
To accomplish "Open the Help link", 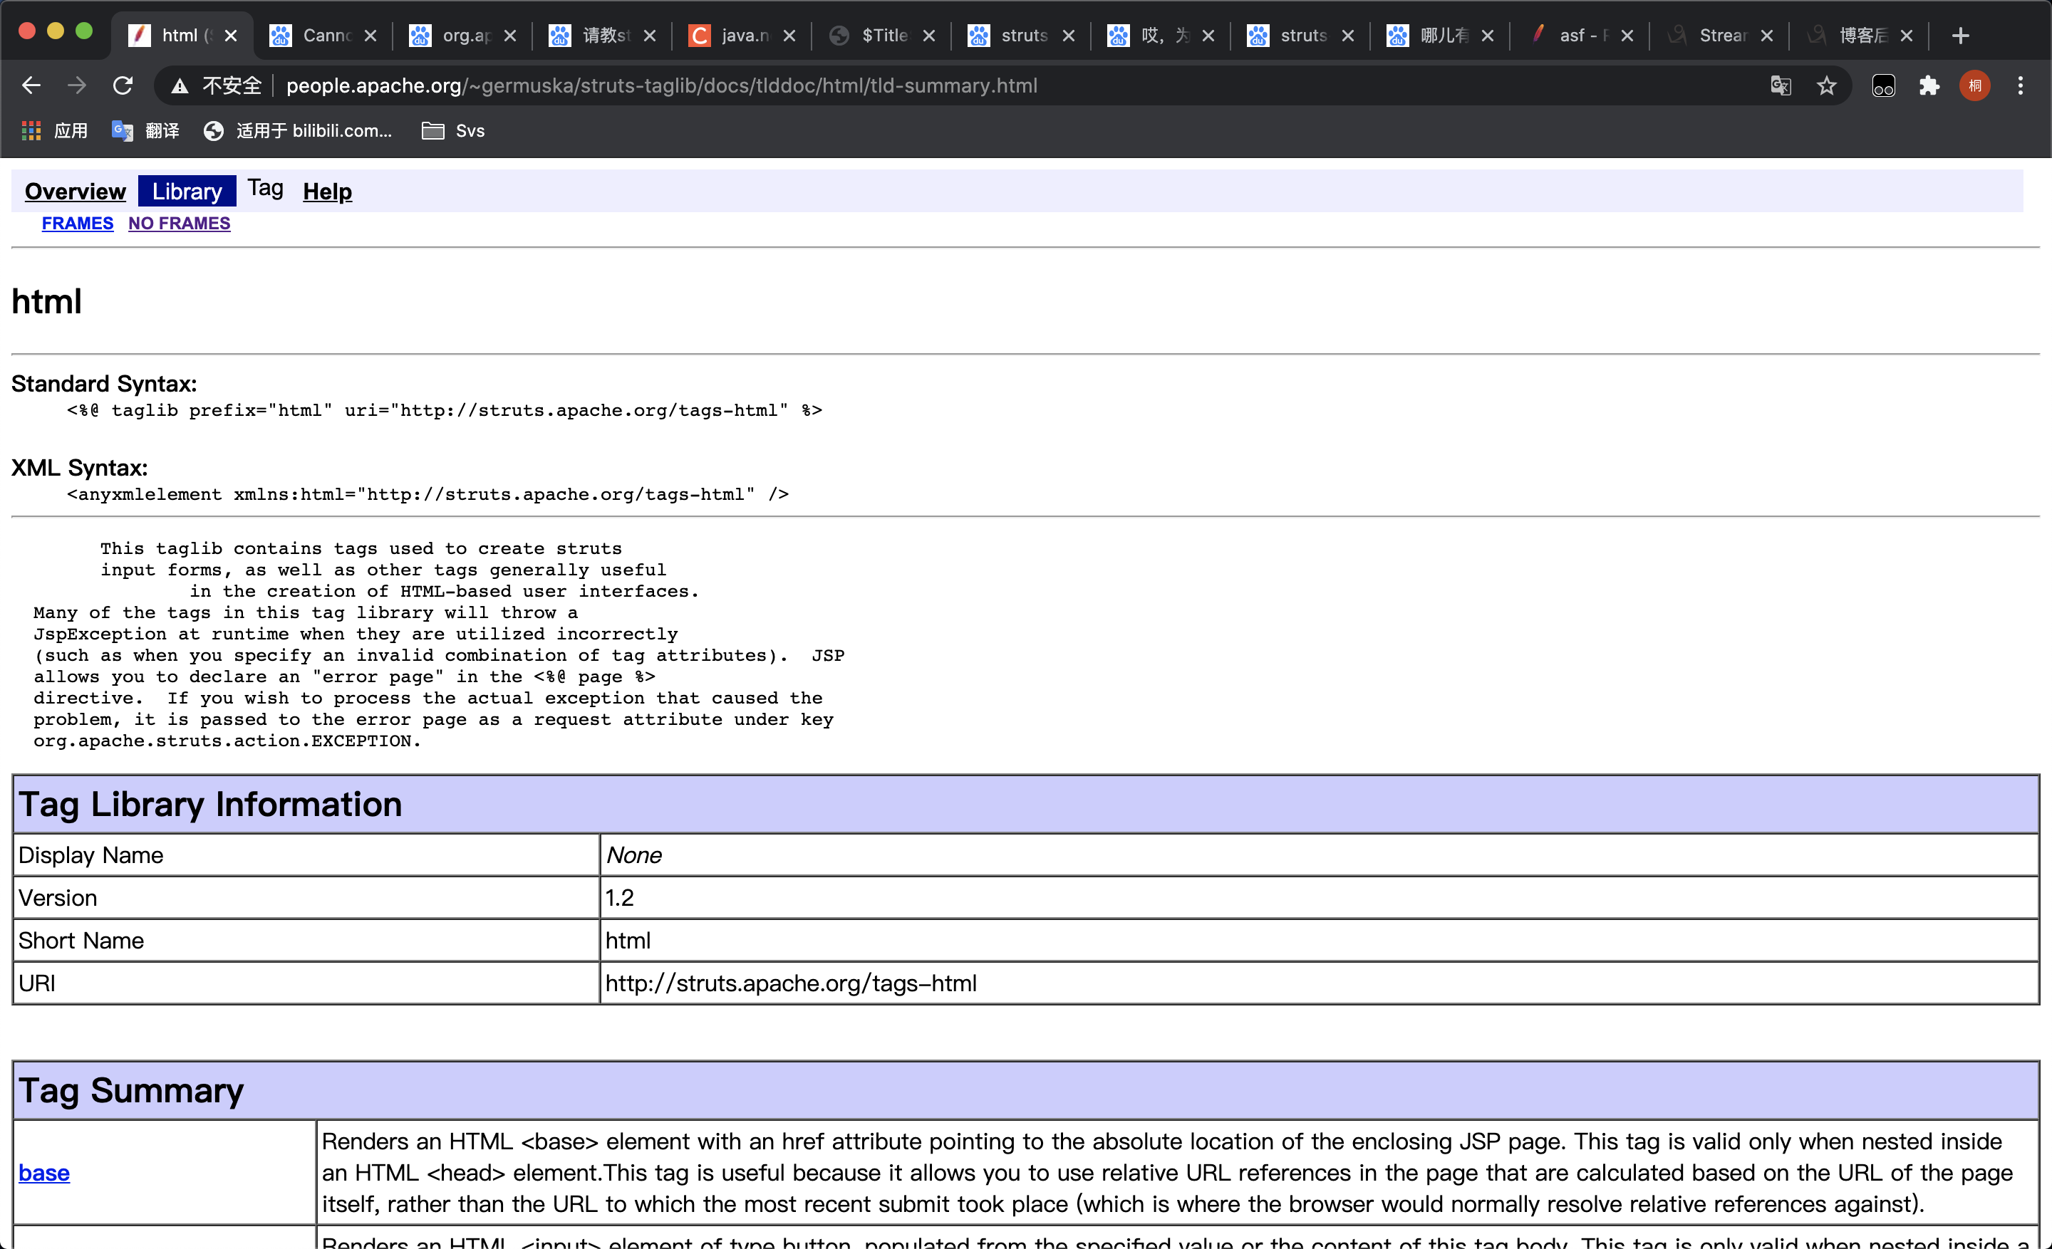I will click(327, 192).
